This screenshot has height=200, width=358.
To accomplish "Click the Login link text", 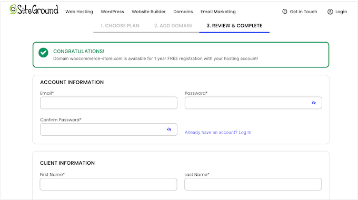I will [x=341, y=12].
